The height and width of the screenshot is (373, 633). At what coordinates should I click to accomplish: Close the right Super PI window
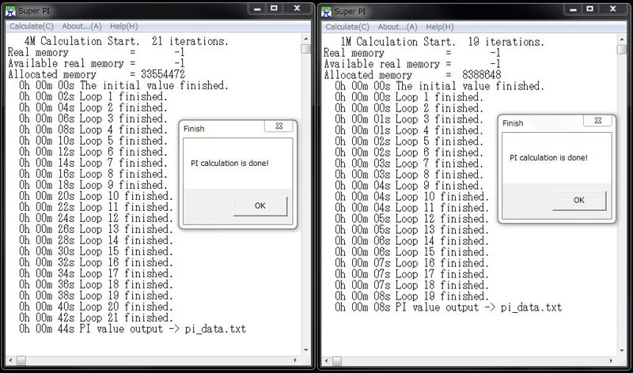pos(612,9)
